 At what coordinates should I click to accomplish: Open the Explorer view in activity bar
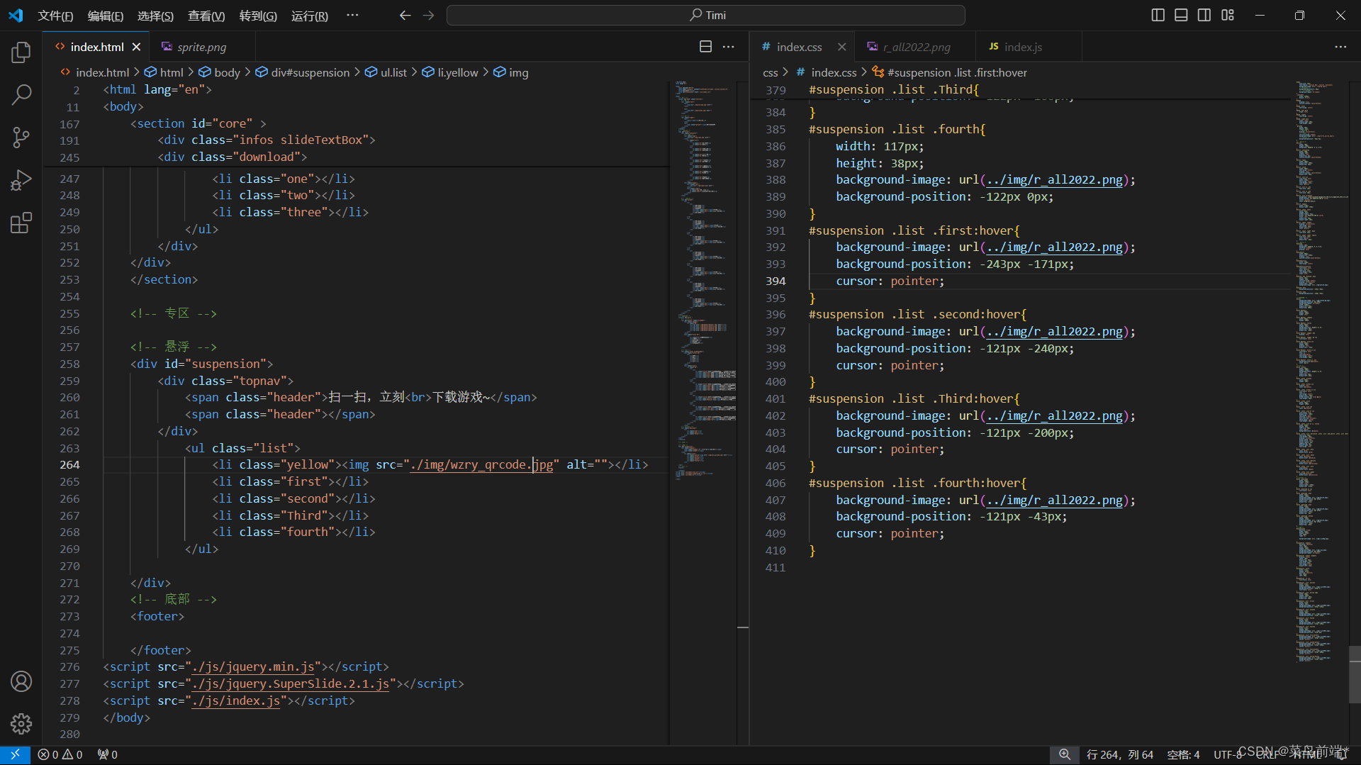21,52
